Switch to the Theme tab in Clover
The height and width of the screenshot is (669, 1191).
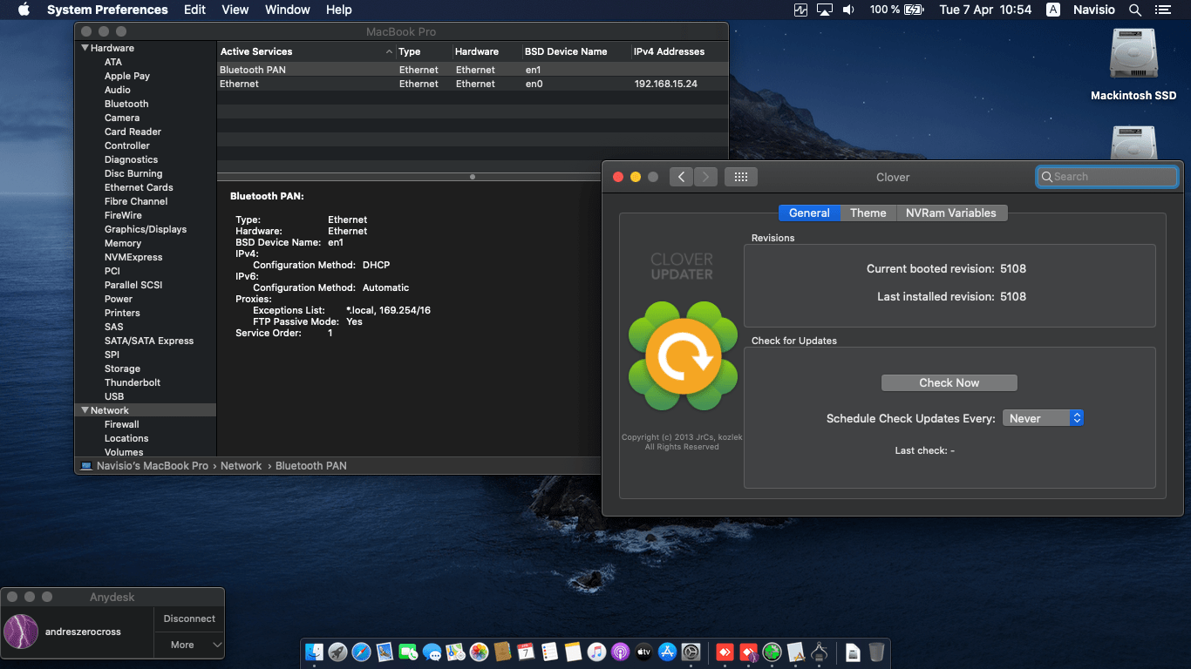[868, 213]
